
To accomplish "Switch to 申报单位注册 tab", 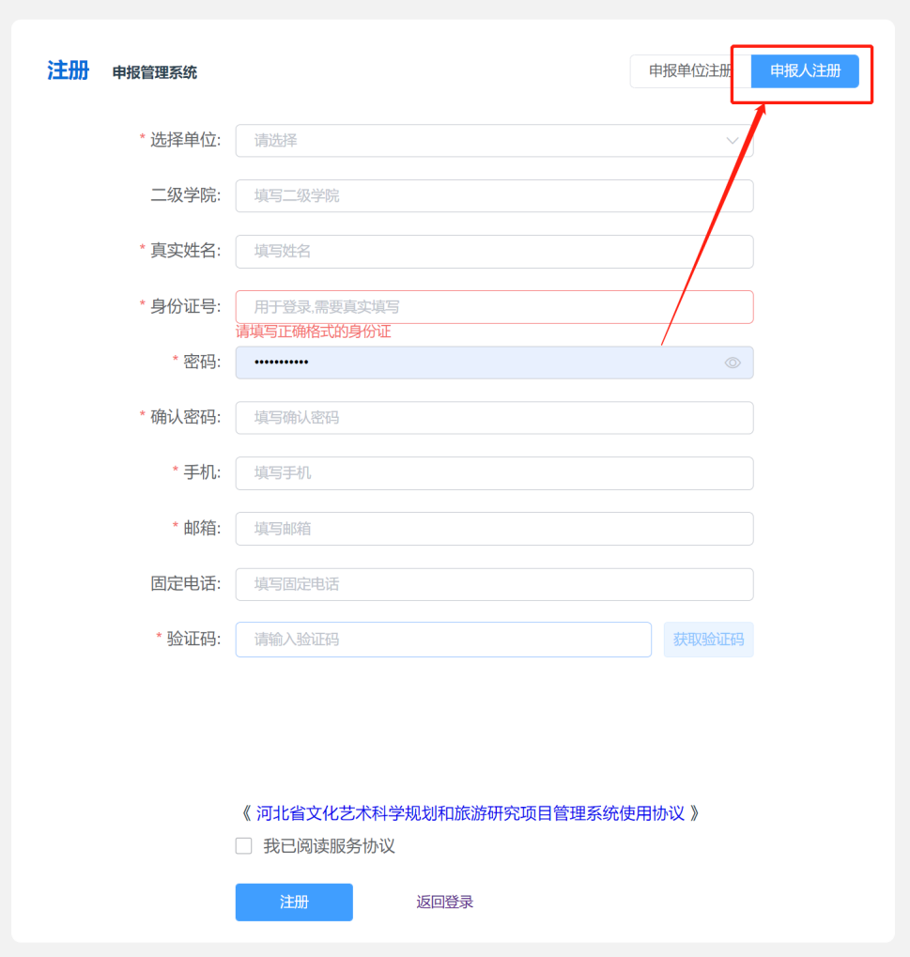I will pos(689,71).
